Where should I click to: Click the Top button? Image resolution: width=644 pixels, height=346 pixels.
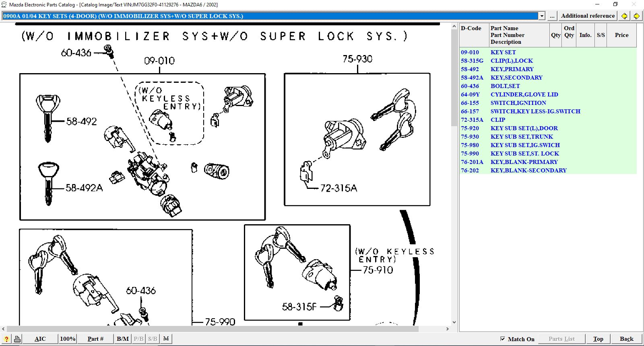coord(598,339)
